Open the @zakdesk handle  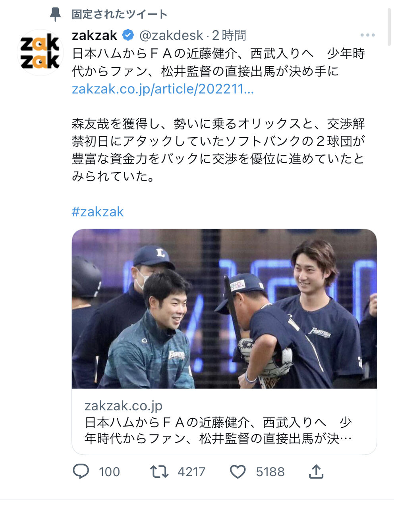(x=171, y=35)
